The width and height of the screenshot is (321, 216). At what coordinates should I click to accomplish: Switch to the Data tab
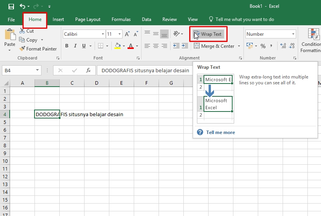tap(147, 19)
